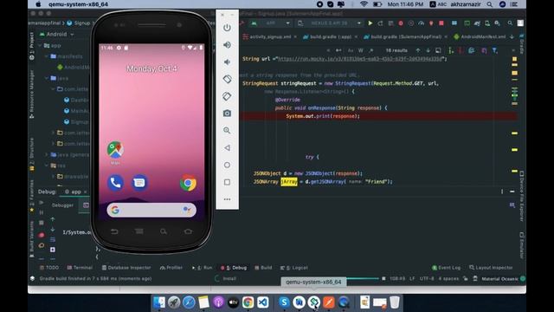
Task: Click the emulator volume down button
Action: (x=227, y=62)
